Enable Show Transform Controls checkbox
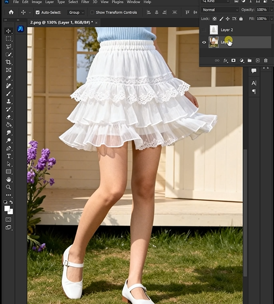Screen dimensions: 274x304 92,12
